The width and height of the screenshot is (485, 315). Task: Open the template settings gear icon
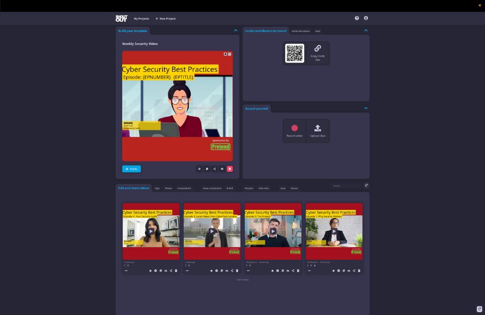pyautogui.click(x=199, y=169)
